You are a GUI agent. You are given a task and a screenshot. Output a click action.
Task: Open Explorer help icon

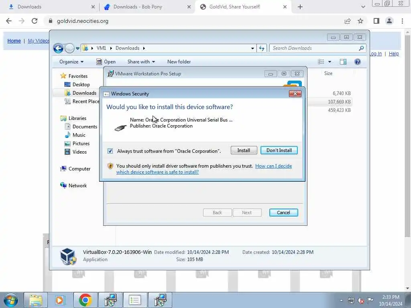pyautogui.click(x=358, y=62)
